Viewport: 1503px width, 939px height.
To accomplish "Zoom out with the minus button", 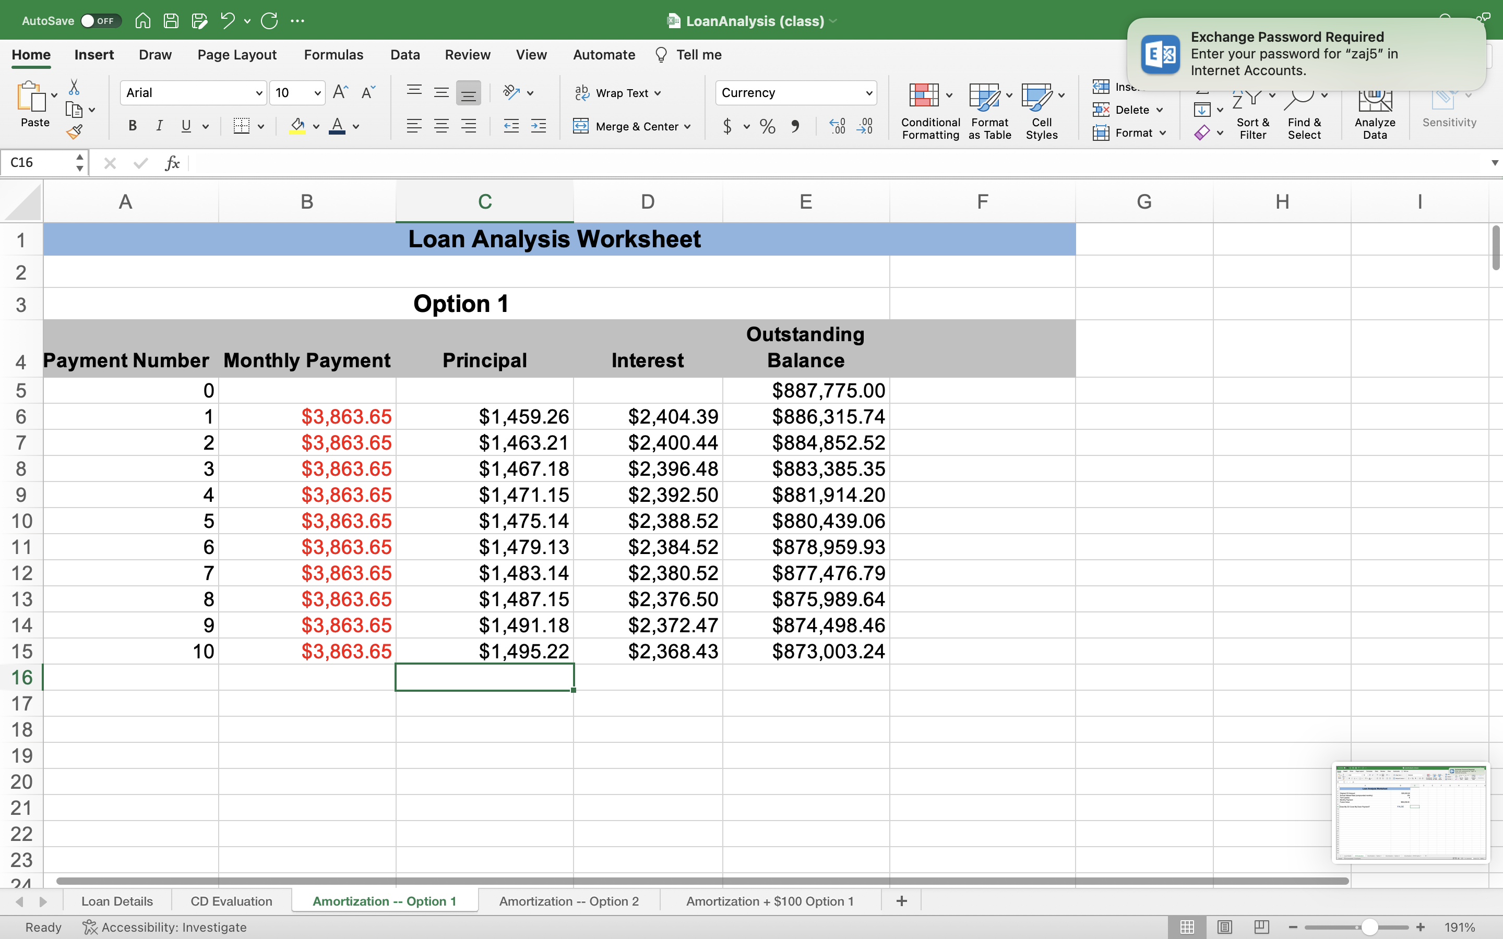I will pyautogui.click(x=1293, y=927).
